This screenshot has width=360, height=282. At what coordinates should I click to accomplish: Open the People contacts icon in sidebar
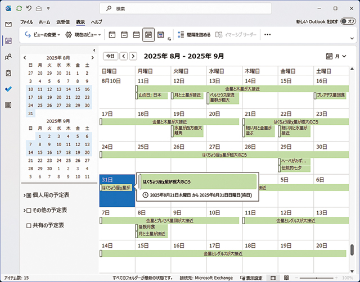tap(8, 57)
